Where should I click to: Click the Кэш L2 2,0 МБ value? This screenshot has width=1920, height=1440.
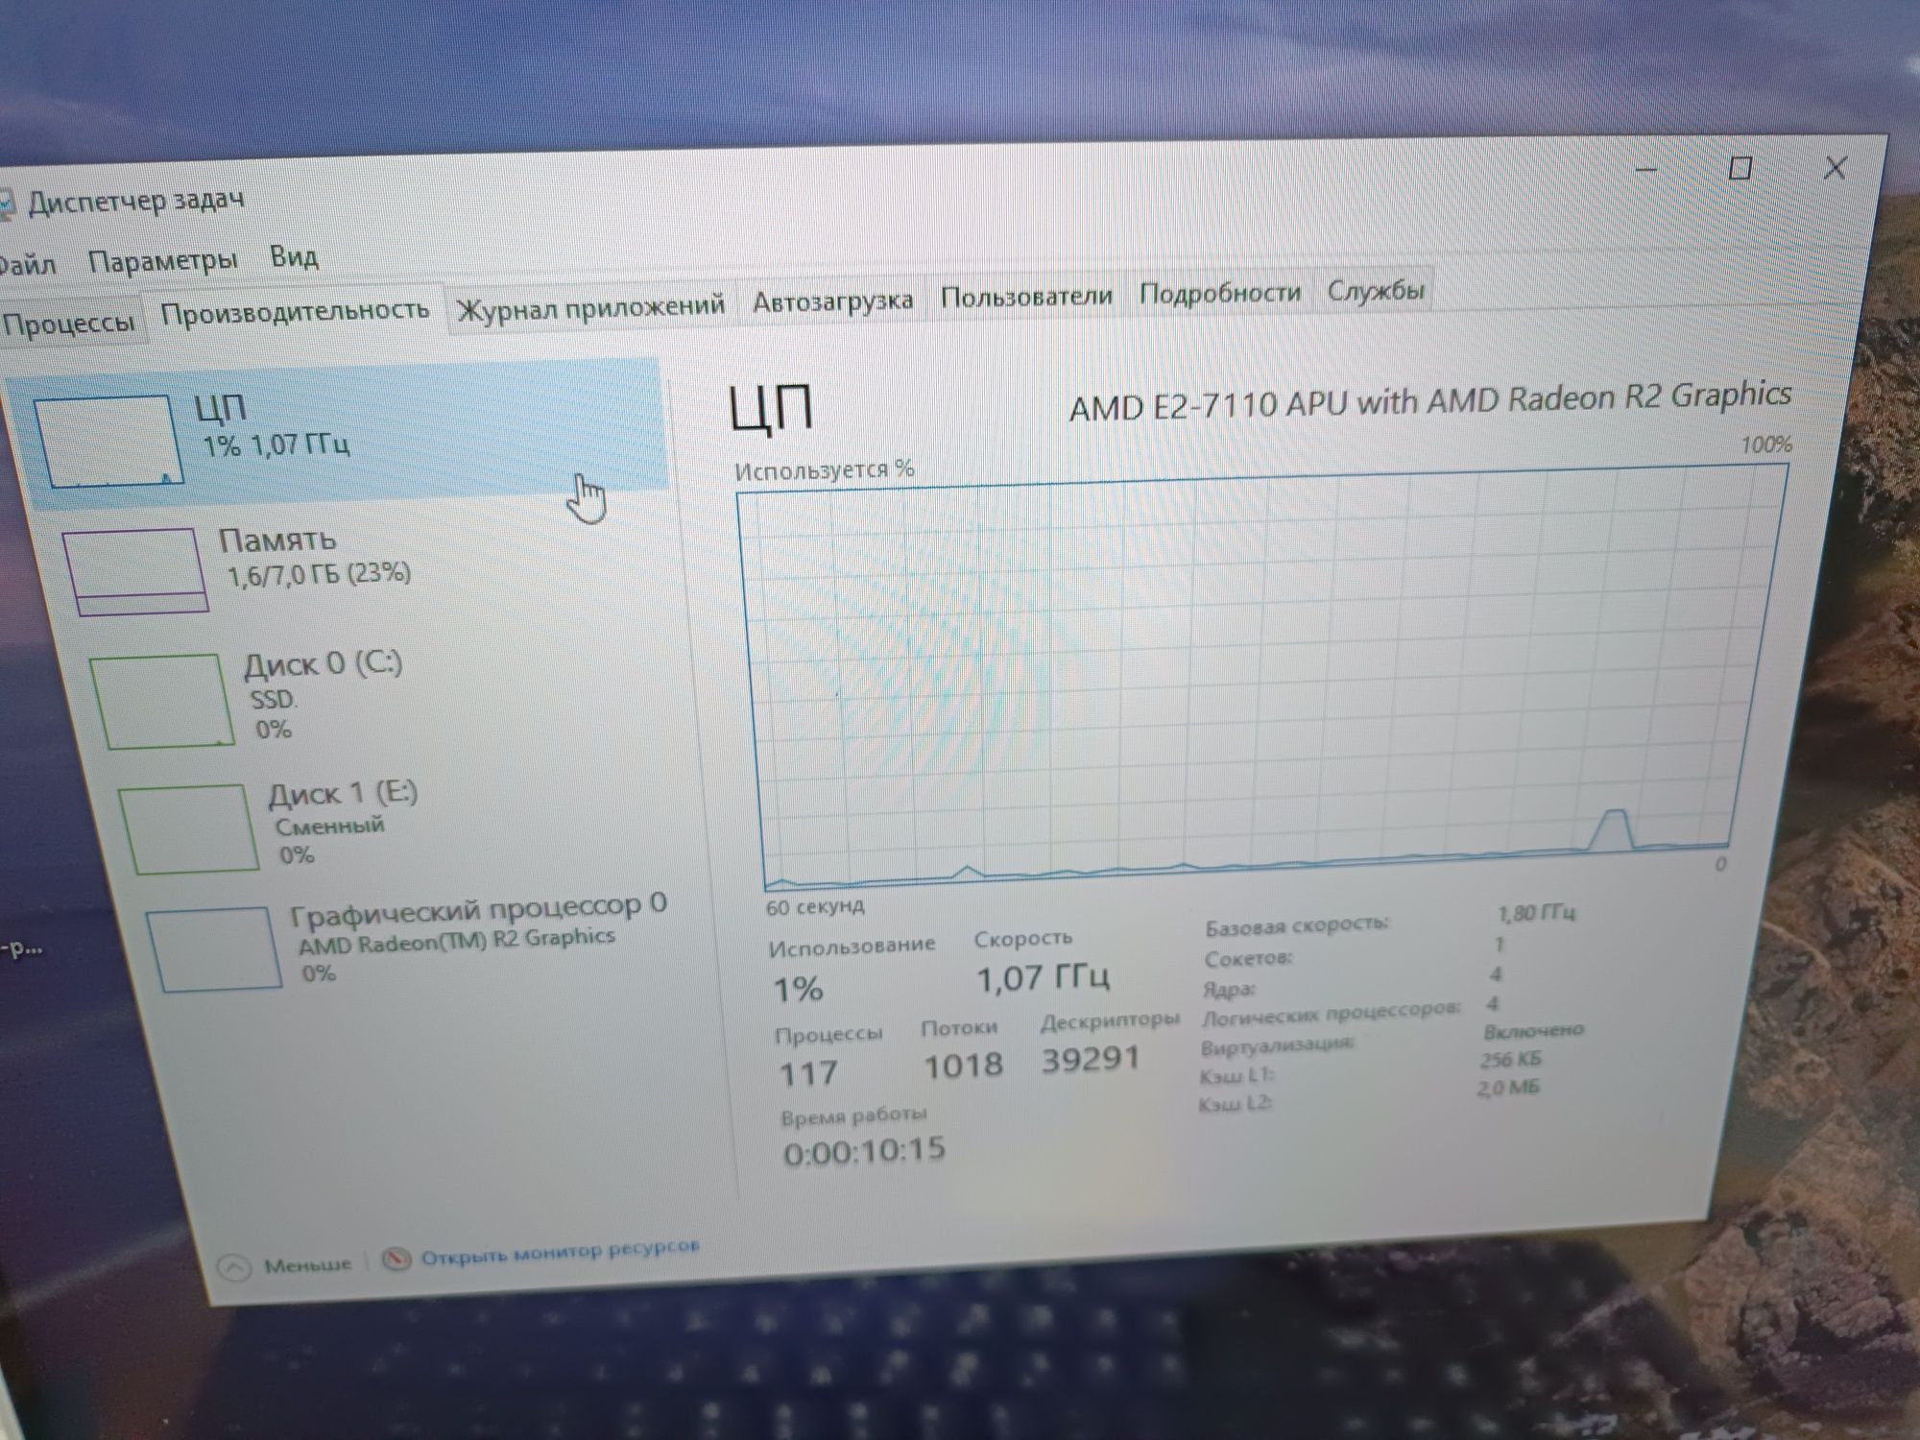(1509, 1088)
